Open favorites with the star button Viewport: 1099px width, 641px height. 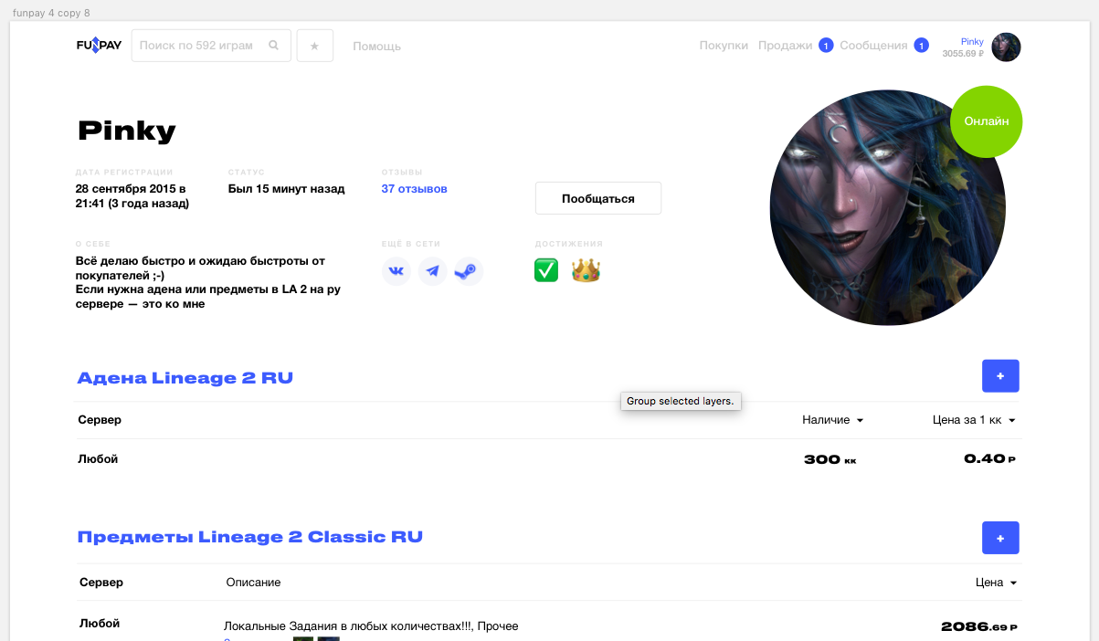tap(314, 46)
